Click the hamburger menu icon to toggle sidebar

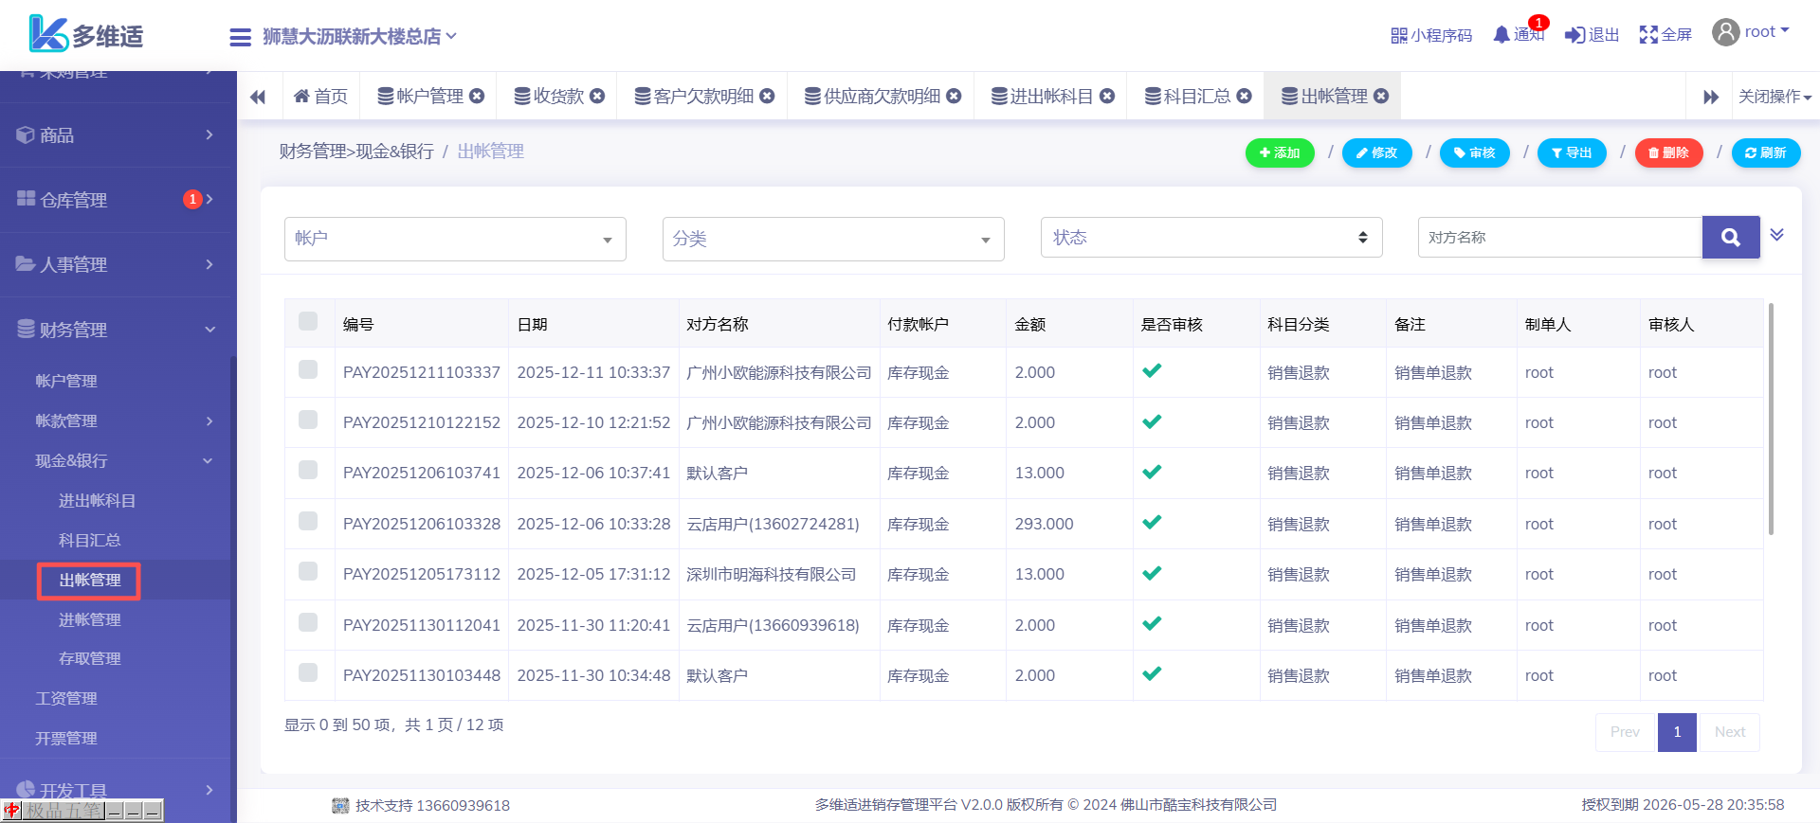(x=240, y=37)
